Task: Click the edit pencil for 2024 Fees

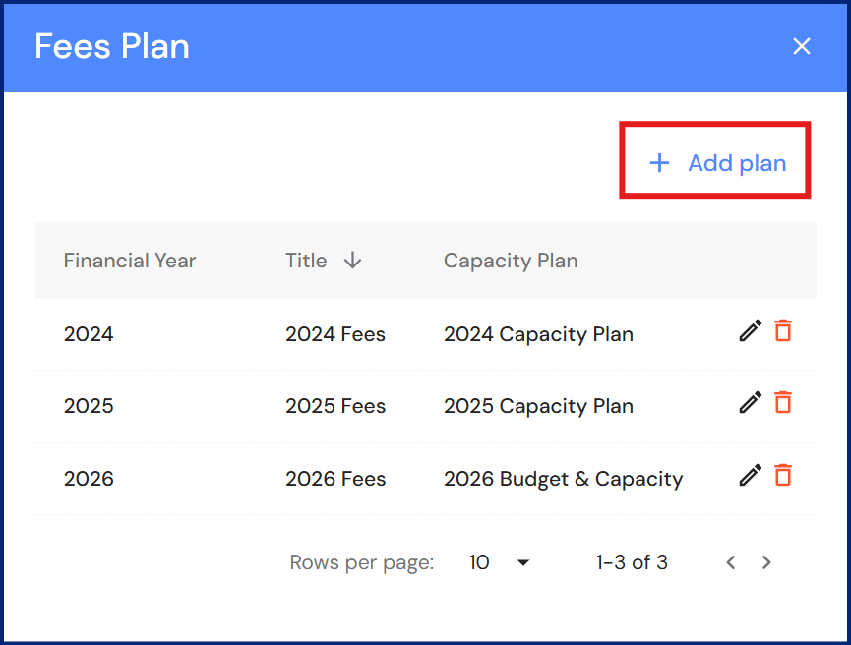Action: click(751, 331)
